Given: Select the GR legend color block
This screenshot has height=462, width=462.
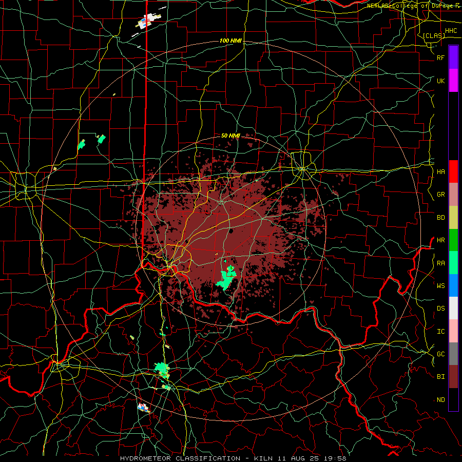Looking at the screenshot, I should click(453, 195).
